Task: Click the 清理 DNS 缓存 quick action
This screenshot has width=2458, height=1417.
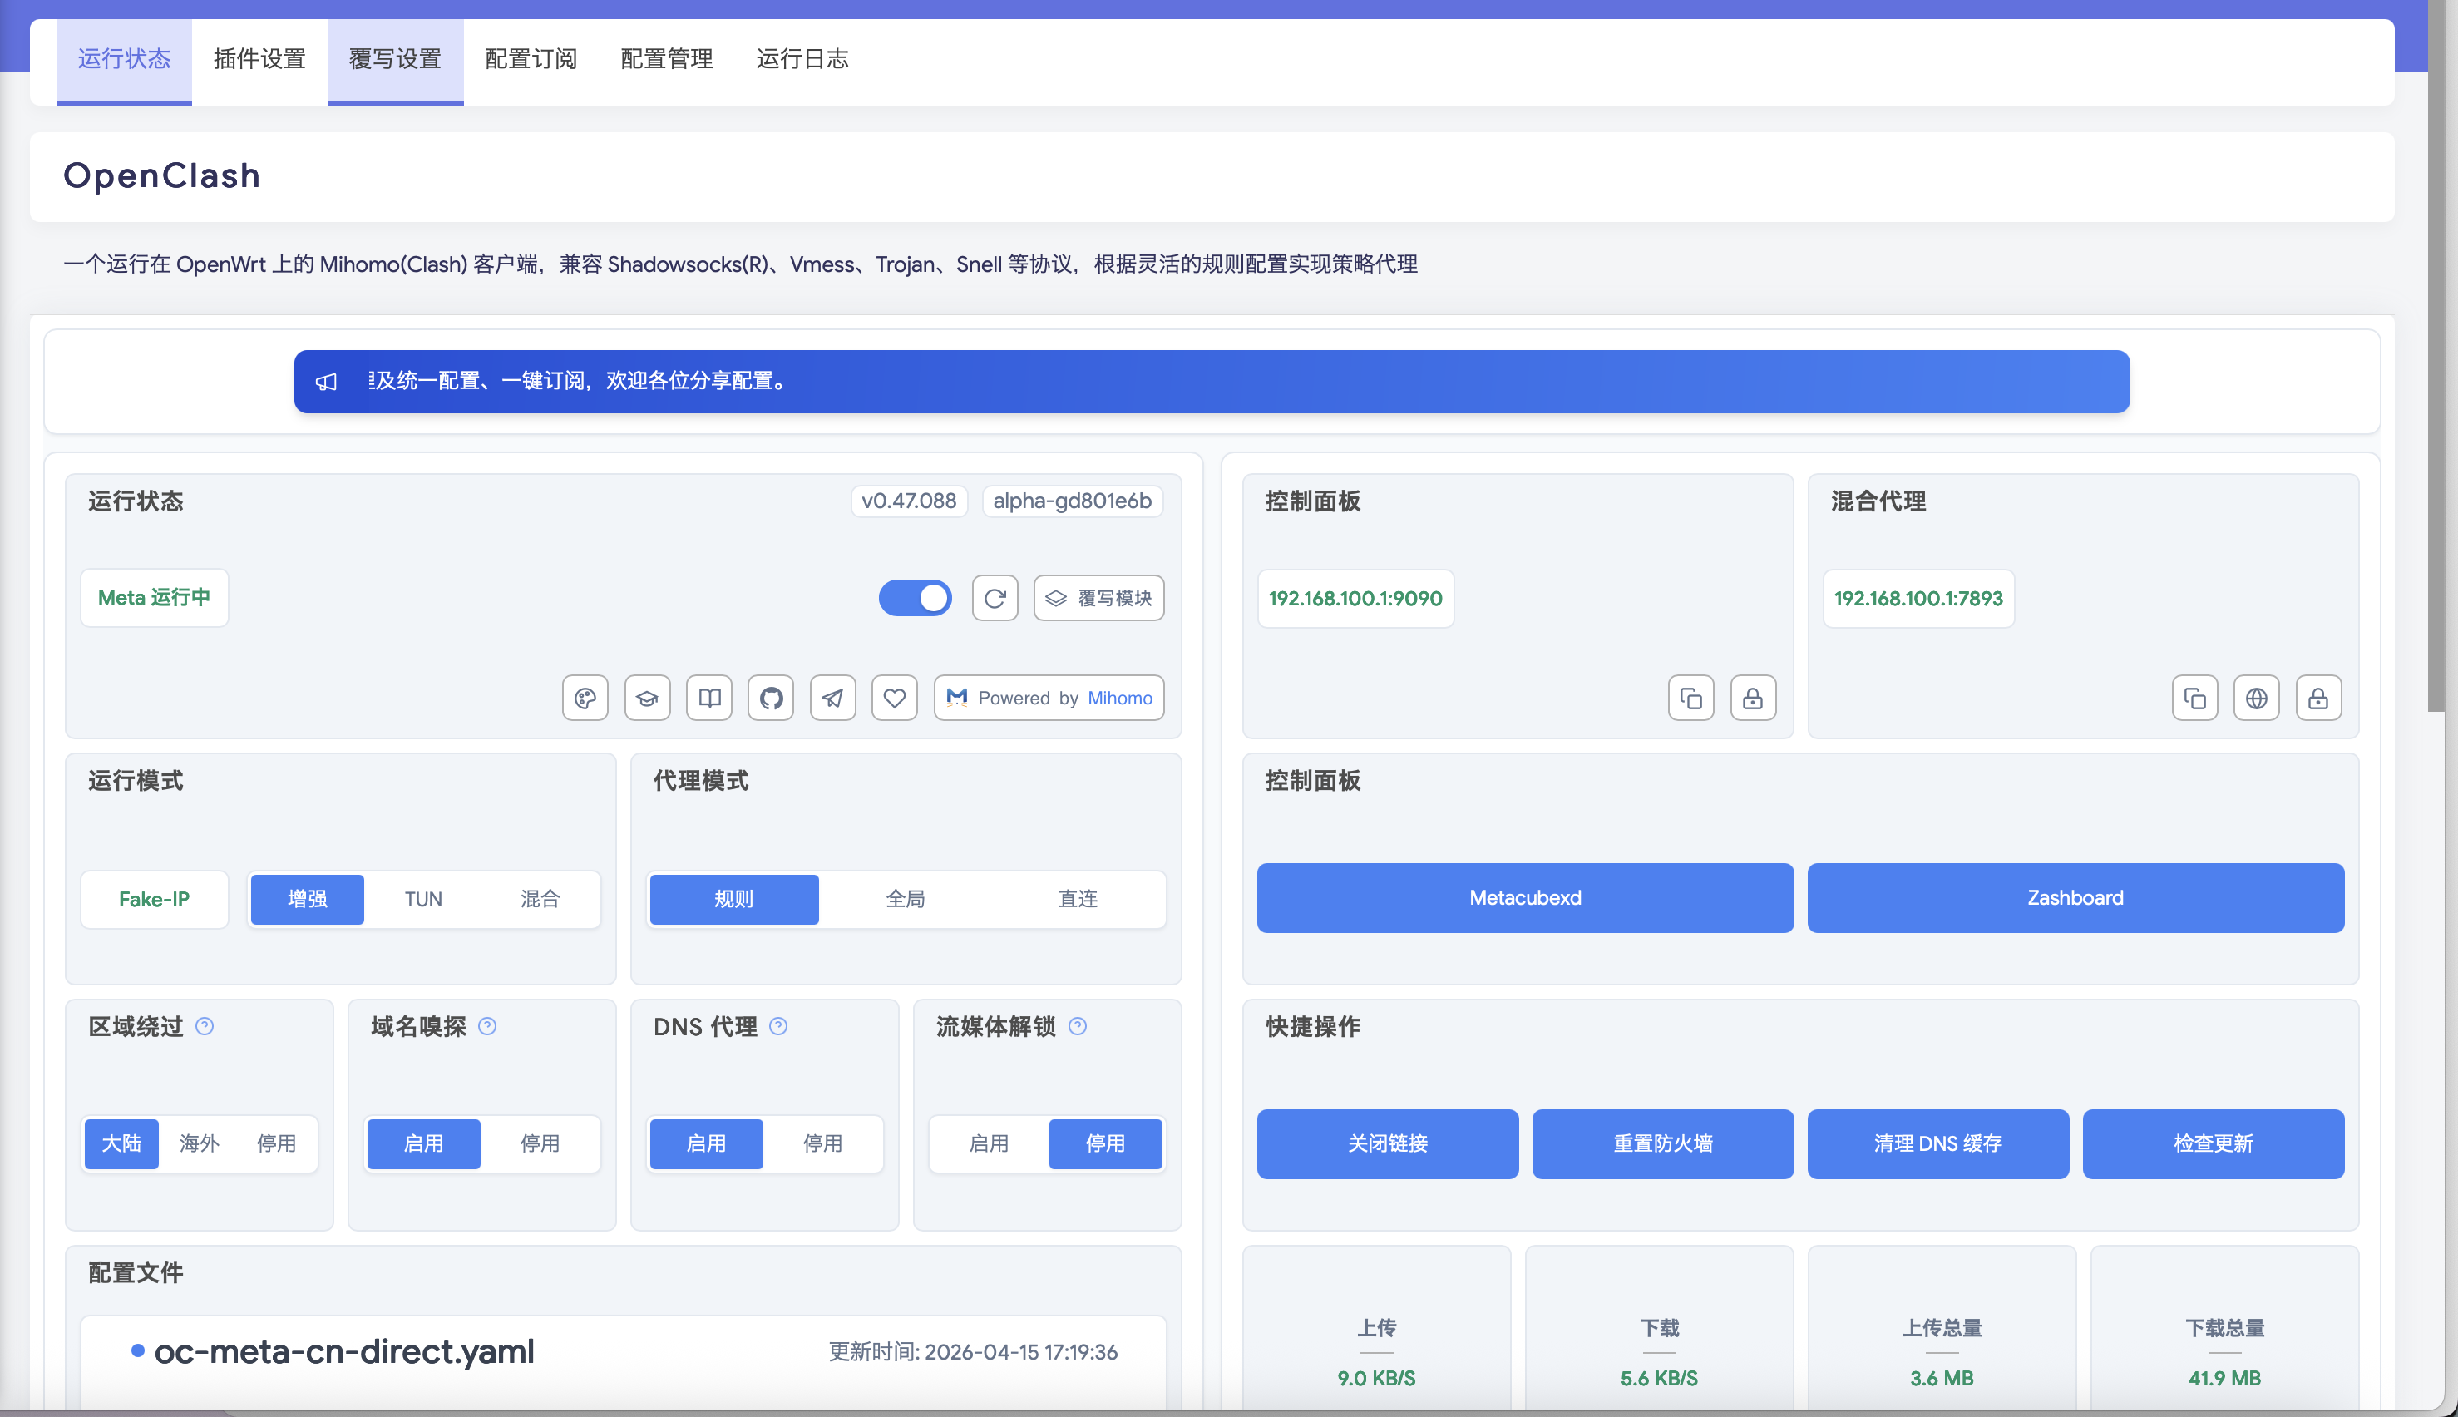Action: click(x=1938, y=1143)
